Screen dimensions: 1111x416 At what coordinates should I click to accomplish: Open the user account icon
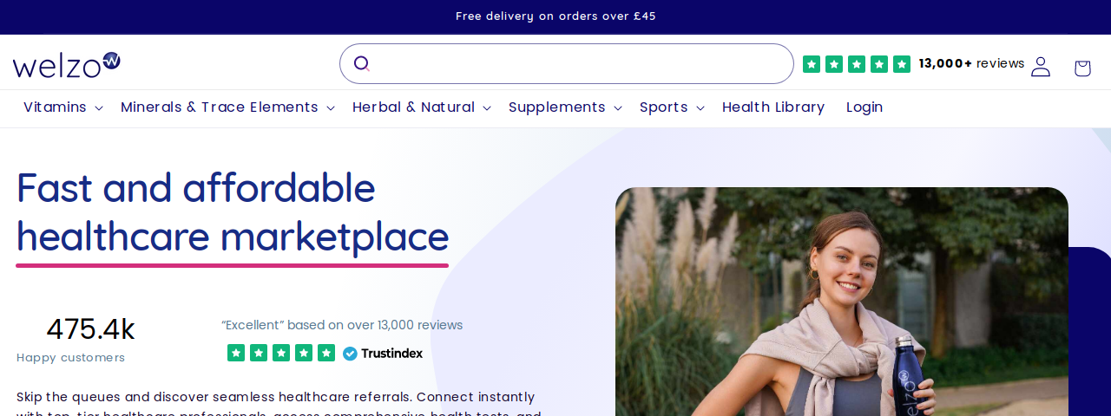pyautogui.click(x=1041, y=67)
